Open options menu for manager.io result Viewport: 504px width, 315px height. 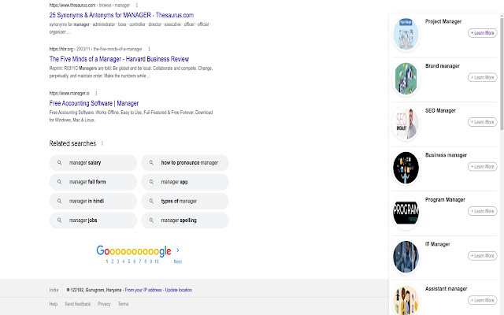click(96, 93)
